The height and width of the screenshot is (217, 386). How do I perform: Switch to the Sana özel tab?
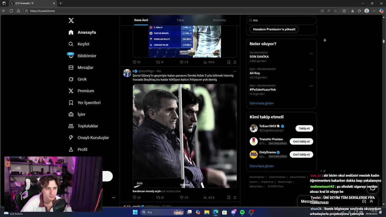141,20
